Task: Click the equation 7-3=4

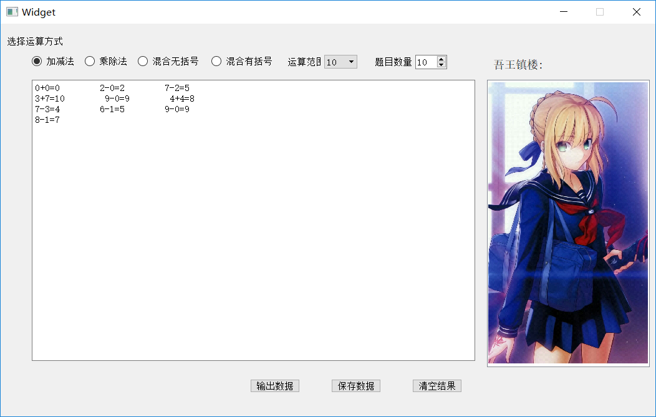Action: tap(47, 109)
